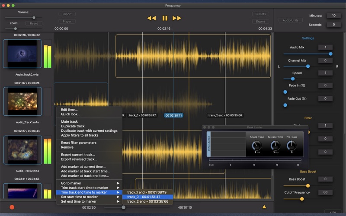The width and height of the screenshot is (346, 216).
Task: Click the Fade Out (%) slider handle
Action: [x=285, y=105]
